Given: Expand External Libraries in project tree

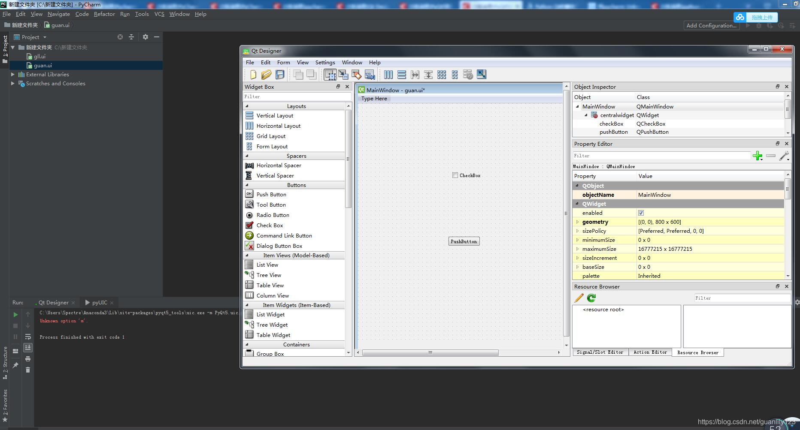Looking at the screenshot, I should (13, 75).
